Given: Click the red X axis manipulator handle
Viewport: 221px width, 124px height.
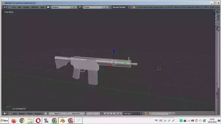Looking at the screenshot, I should pyautogui.click(x=110, y=66).
